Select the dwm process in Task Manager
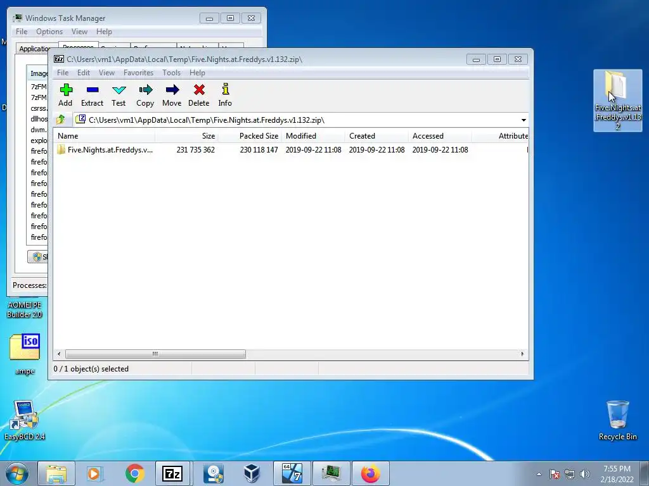The width and height of the screenshot is (649, 486). (x=39, y=130)
